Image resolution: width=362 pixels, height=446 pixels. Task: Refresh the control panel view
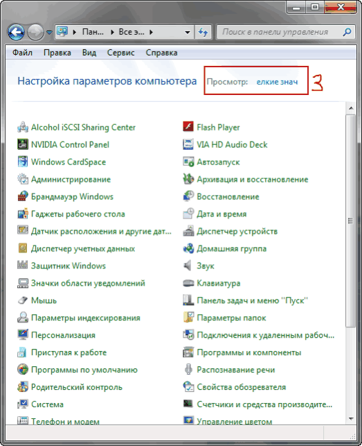[x=203, y=32]
